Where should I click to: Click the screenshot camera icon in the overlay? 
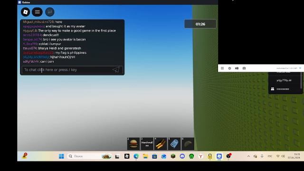(x=244, y=68)
